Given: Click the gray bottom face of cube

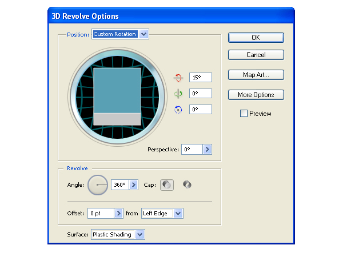Looking at the screenshot, I should coord(117,119).
